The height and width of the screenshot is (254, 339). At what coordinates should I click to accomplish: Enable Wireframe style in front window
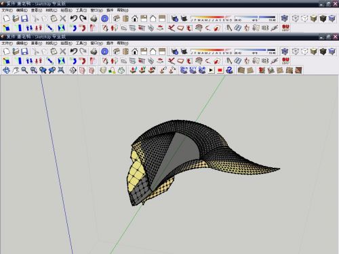click(x=296, y=51)
